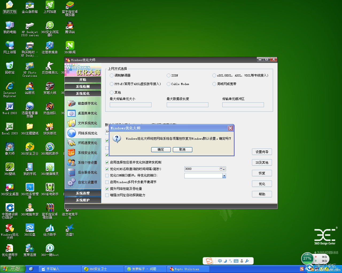Screen dimensions: 342x273
Task: Open 金山急救箱 desktop icon
Action: coord(30,7)
